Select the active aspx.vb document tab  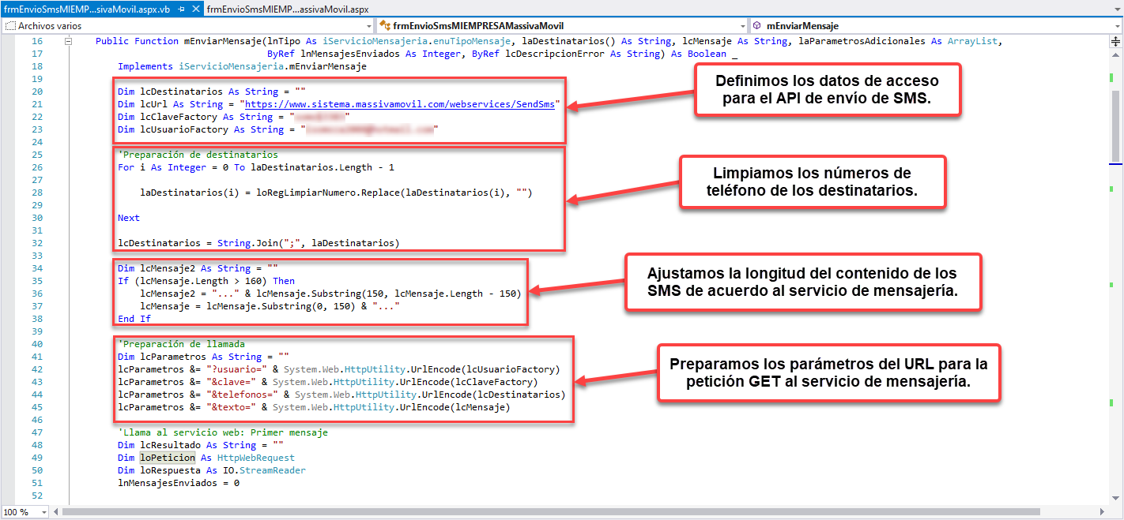click(87, 9)
